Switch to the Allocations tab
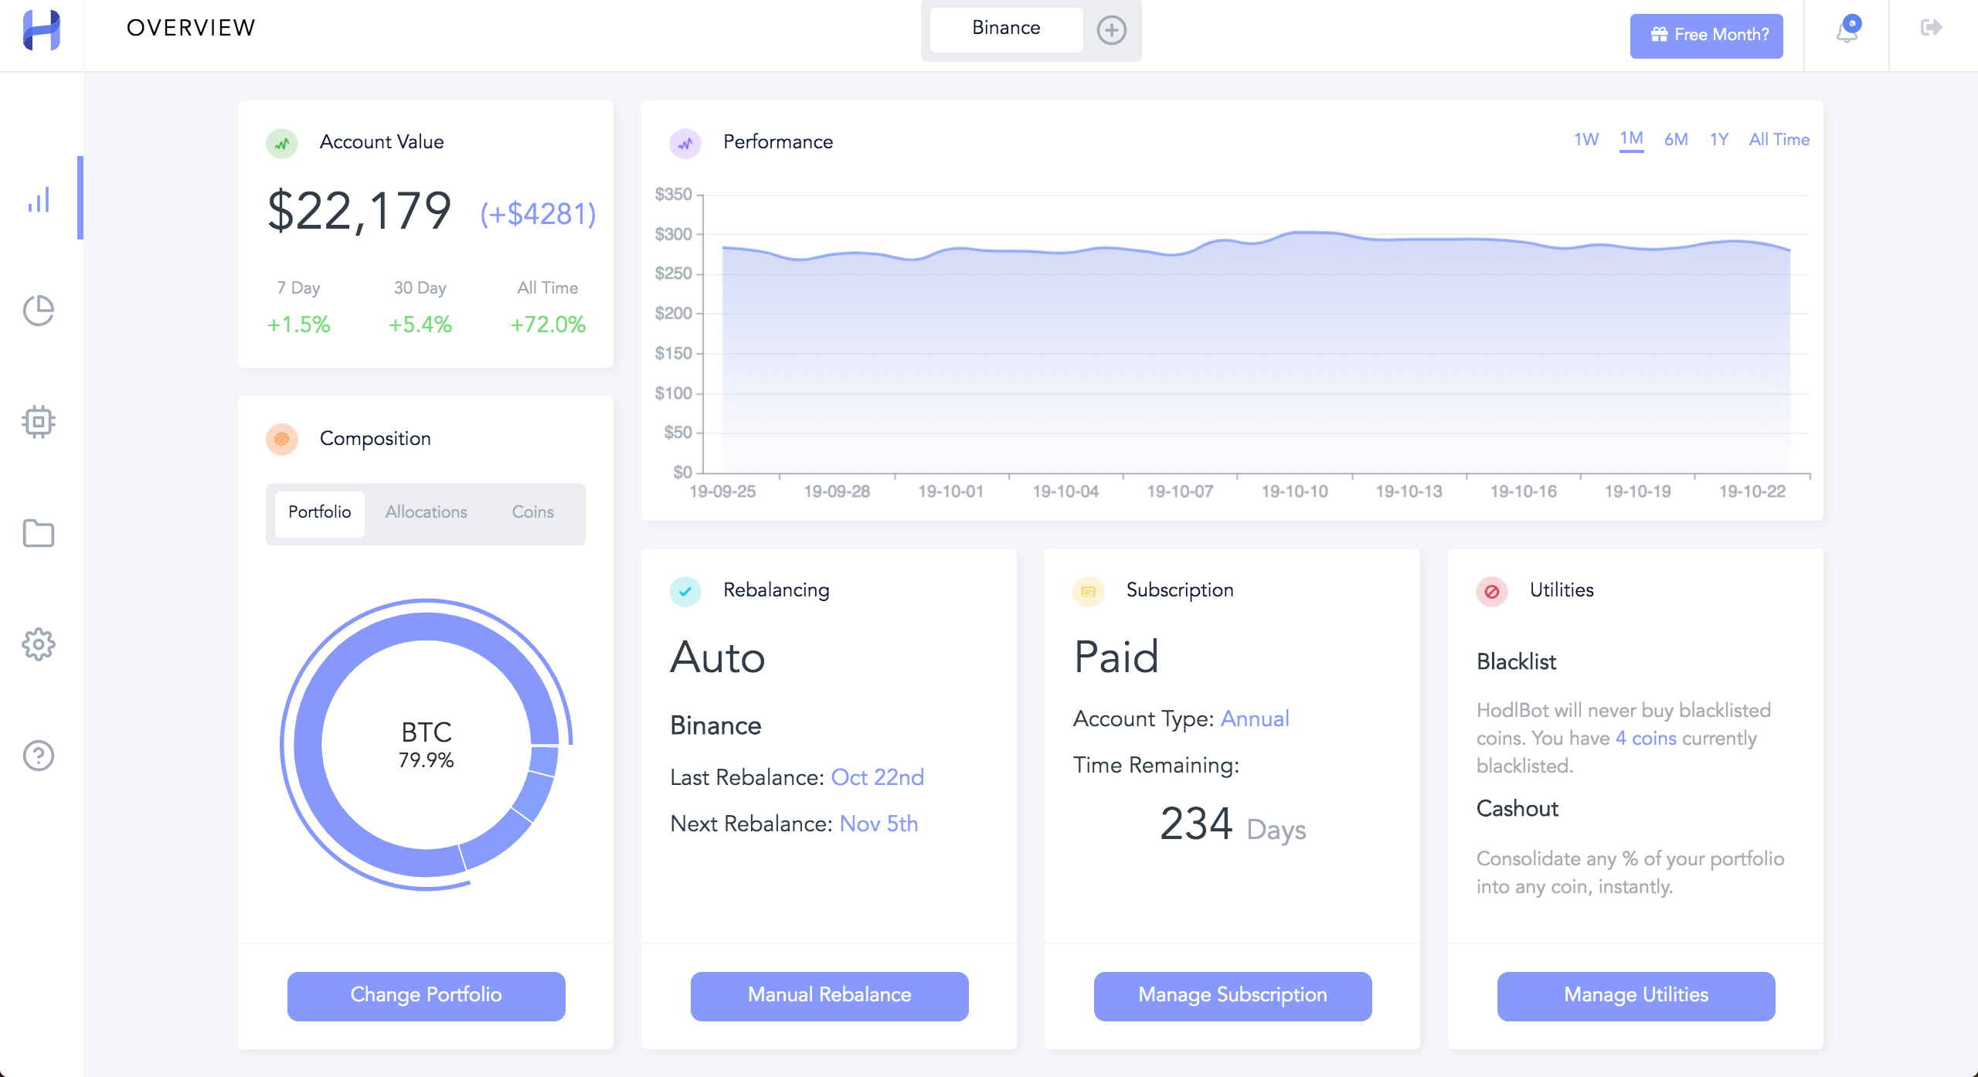The height and width of the screenshot is (1077, 1978). click(426, 512)
